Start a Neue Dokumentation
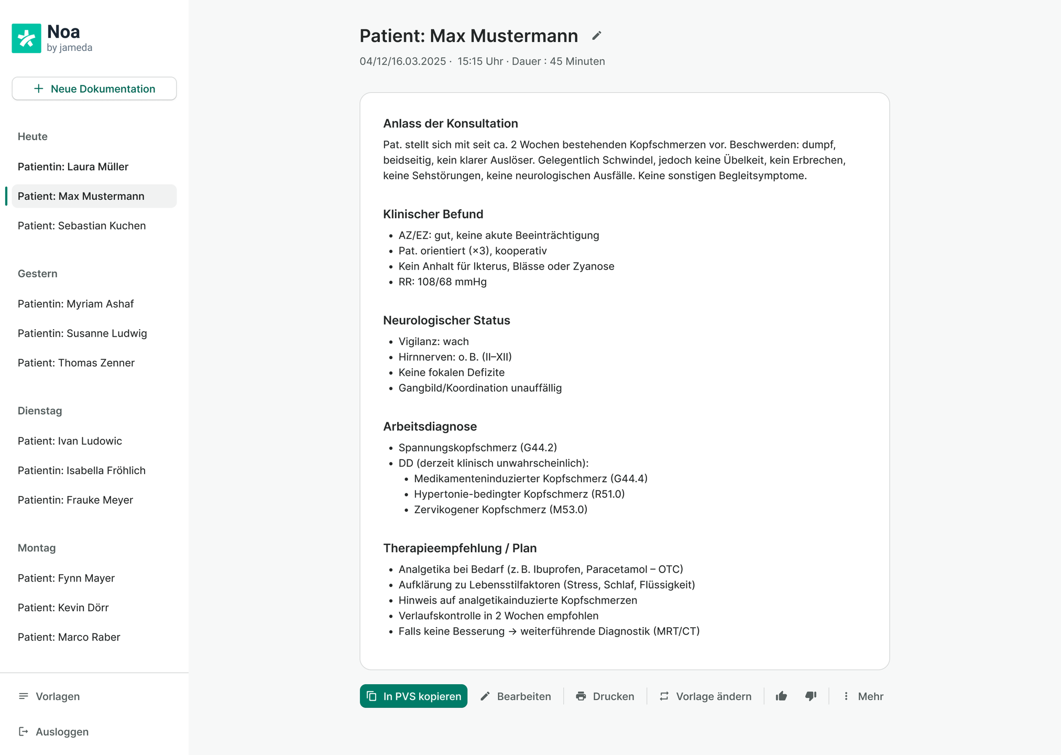 [x=94, y=89]
